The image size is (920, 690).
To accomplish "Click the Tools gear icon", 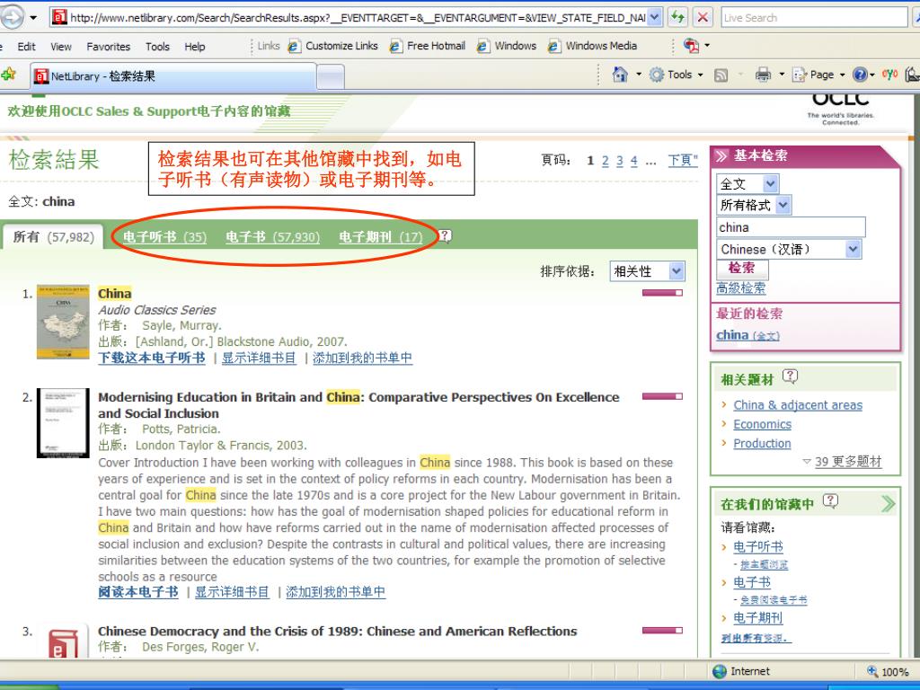I will click(657, 75).
